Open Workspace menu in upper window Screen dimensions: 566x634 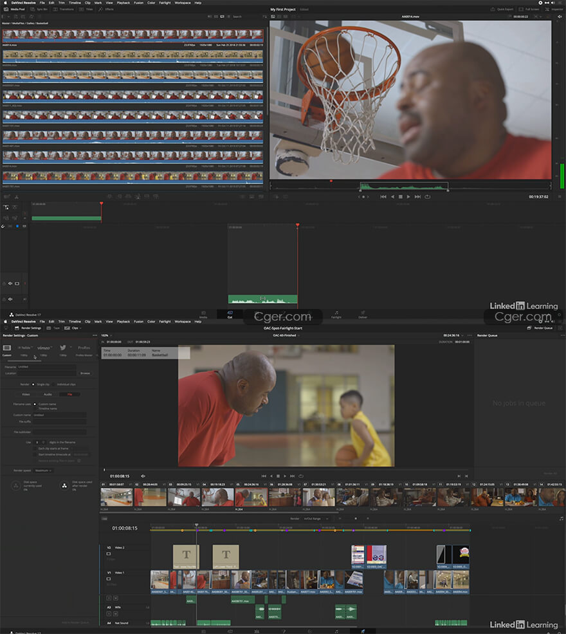pos(183,3)
